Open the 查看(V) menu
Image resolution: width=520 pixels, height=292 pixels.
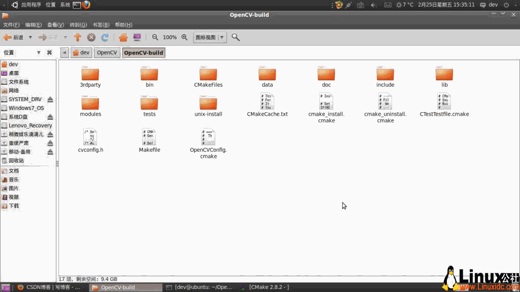(56, 25)
